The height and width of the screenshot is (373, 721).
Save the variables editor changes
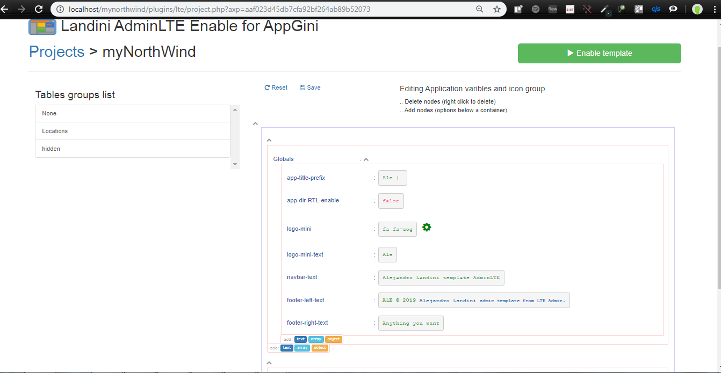click(310, 87)
